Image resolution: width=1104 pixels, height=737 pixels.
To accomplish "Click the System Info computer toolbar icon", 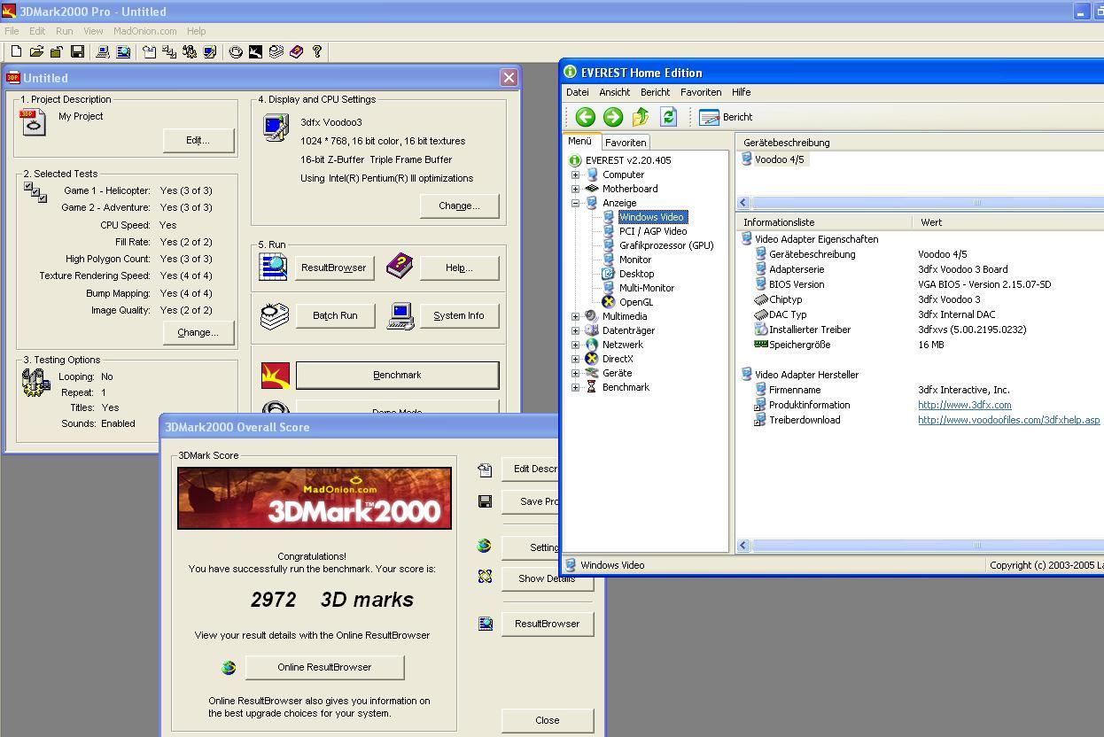I will point(103,52).
